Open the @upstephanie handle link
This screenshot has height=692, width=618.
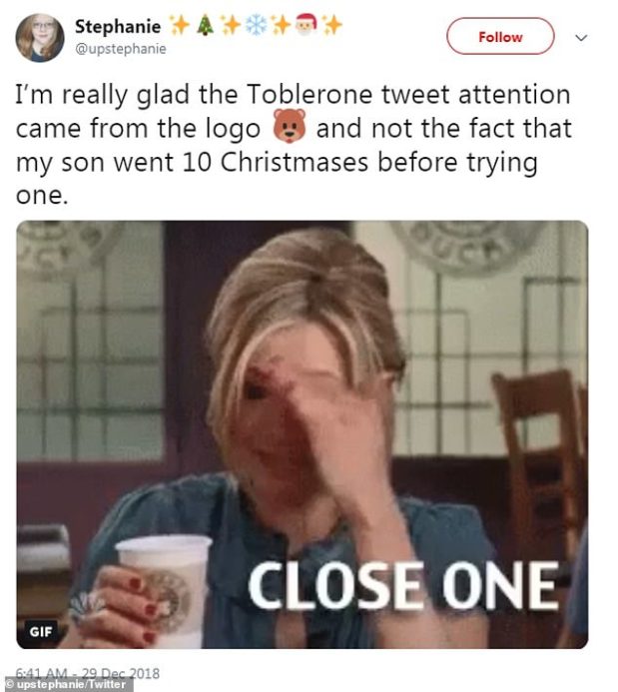click(121, 49)
